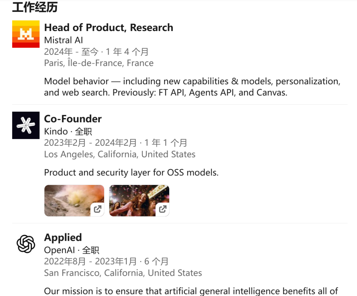Viewport: 357px width, 296px height.
Task: Click the Co-Founder job title
Action: coord(73,119)
